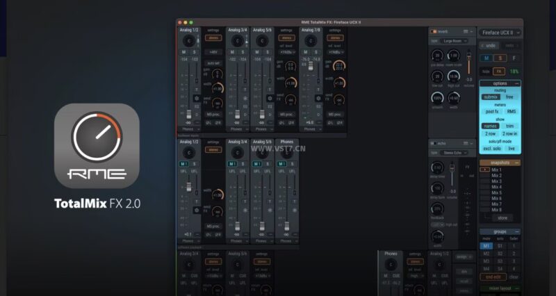Viewport: 556px width, 296px height.
Task: Open echo preset menu icon
Action: point(466,143)
